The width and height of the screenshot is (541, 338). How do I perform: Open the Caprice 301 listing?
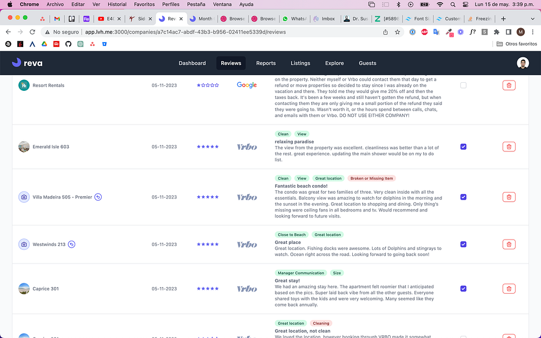coord(45,289)
